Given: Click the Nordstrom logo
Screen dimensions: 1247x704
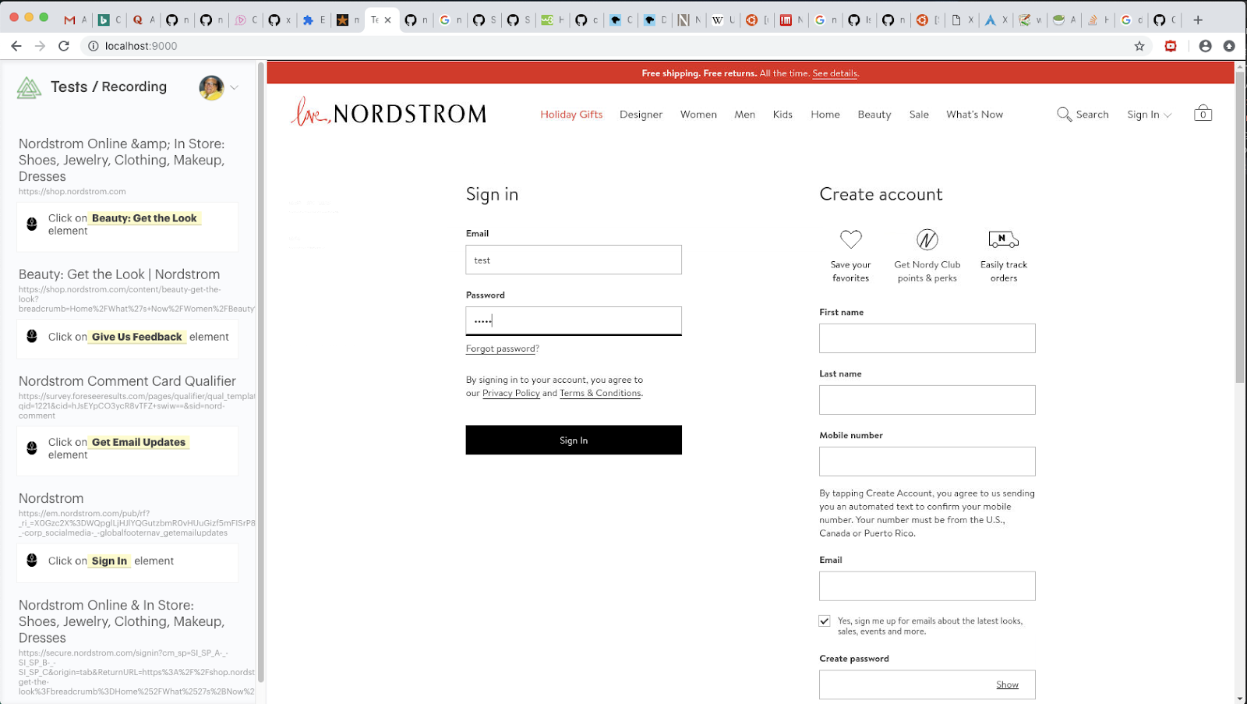Looking at the screenshot, I should (388, 113).
